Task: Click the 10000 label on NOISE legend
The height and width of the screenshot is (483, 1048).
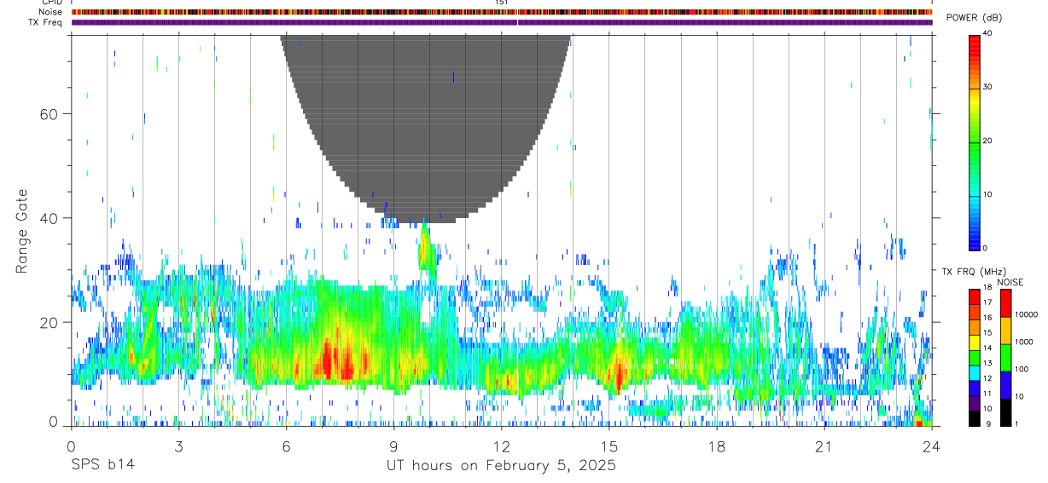Action: 1025,315
